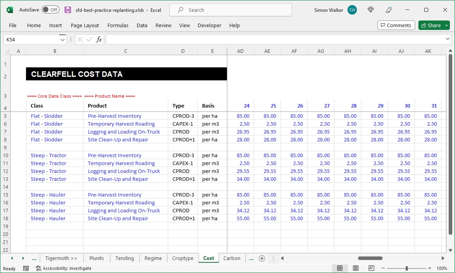Click vertical scrollbar down arrow
The width and height of the screenshot is (455, 273).
(x=450, y=250)
